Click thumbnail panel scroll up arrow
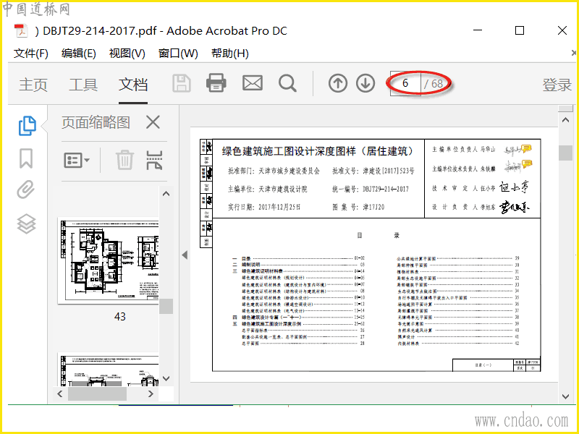Screen dimensions: 579x434 pos(166,194)
